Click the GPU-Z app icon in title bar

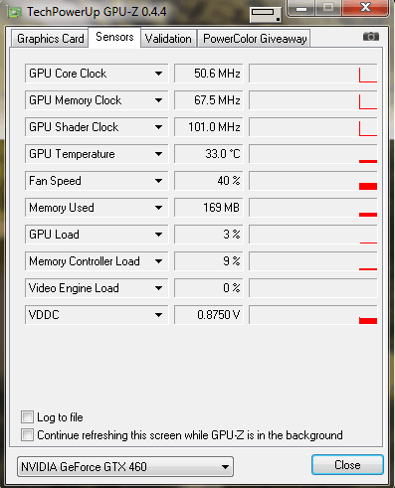15,13
